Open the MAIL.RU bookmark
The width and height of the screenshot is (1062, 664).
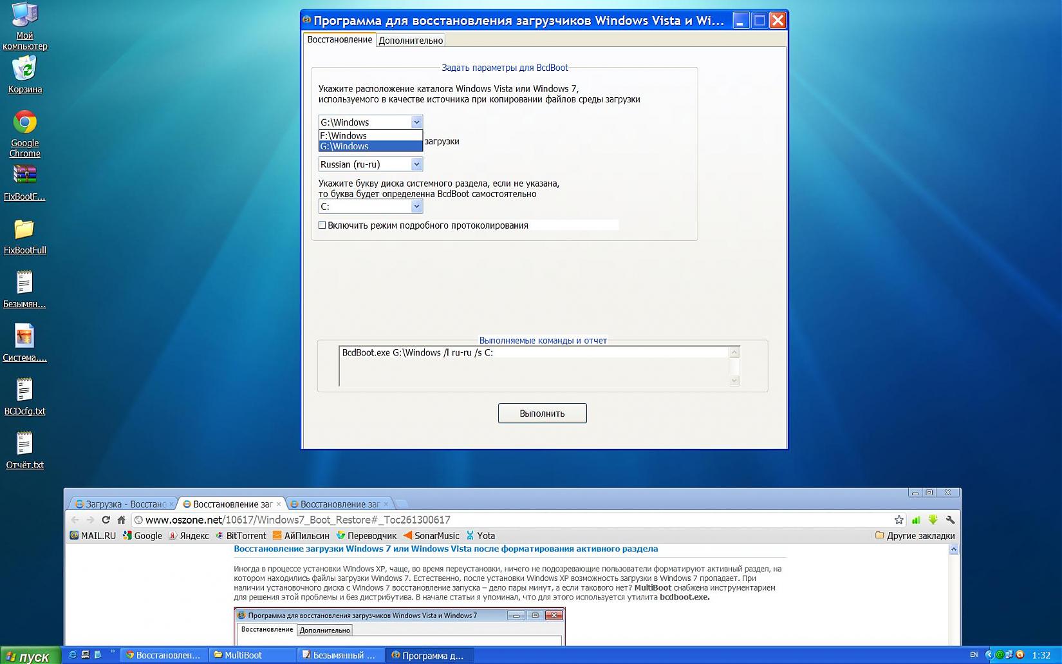[93, 535]
